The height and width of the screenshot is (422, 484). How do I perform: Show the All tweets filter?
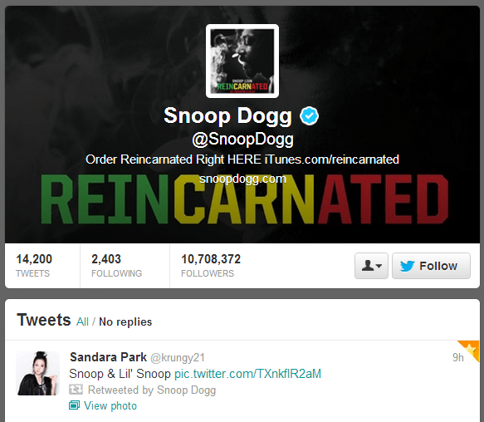82,321
